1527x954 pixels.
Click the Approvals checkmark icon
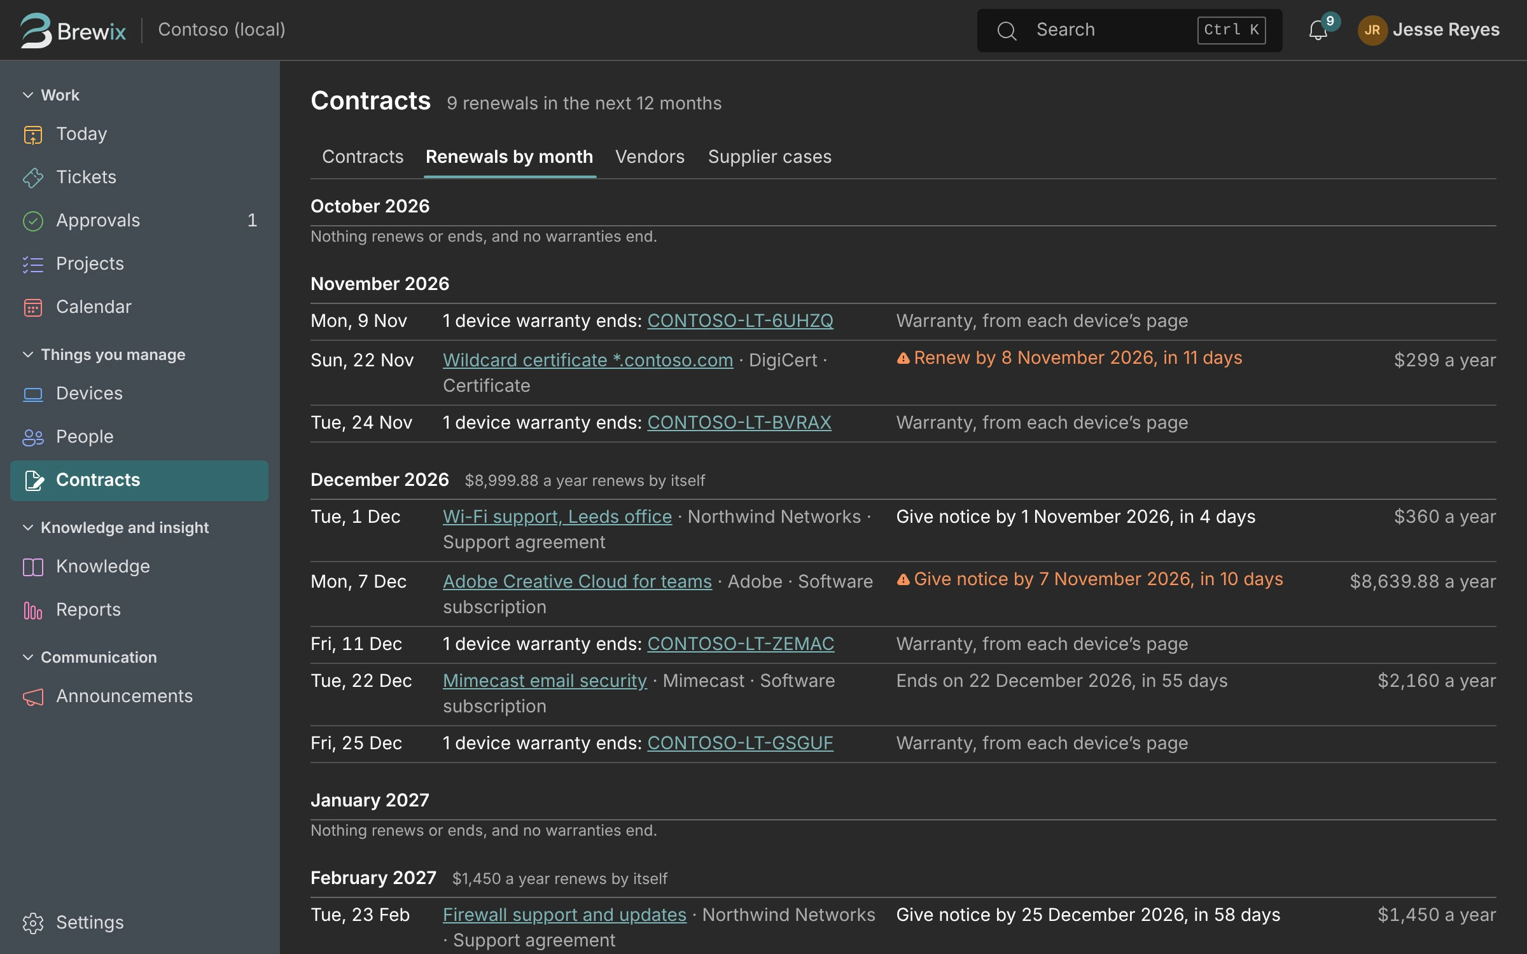click(33, 221)
